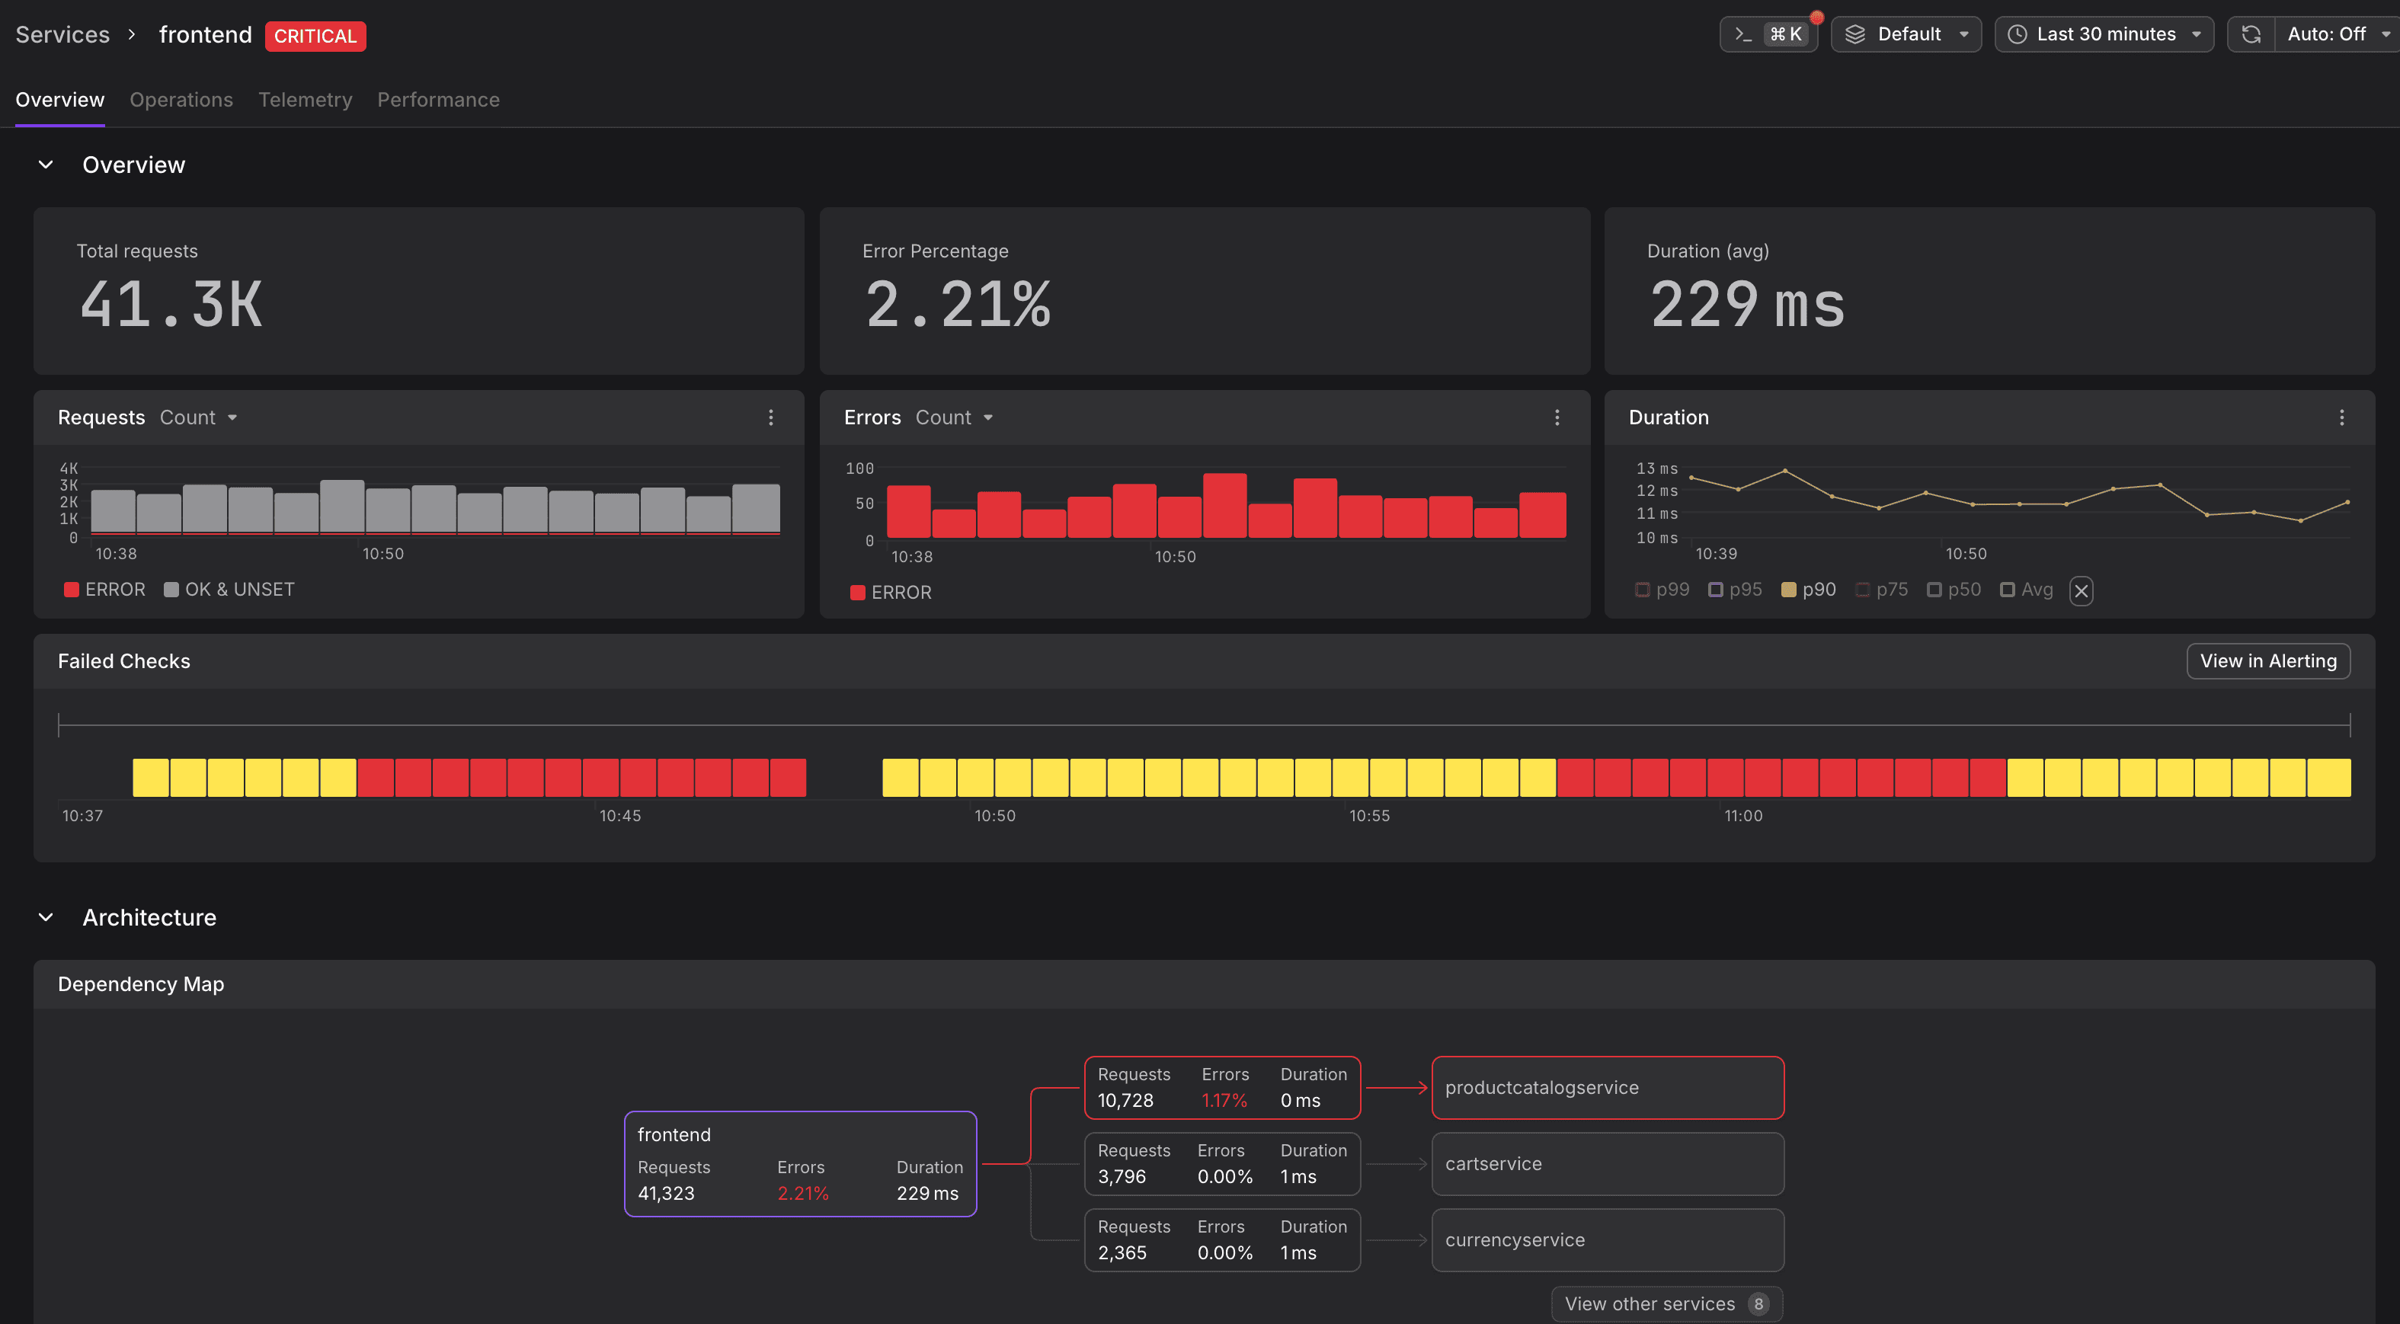Open Errors Count metric dropdown
This screenshot has width=2400, height=1324.
point(954,417)
